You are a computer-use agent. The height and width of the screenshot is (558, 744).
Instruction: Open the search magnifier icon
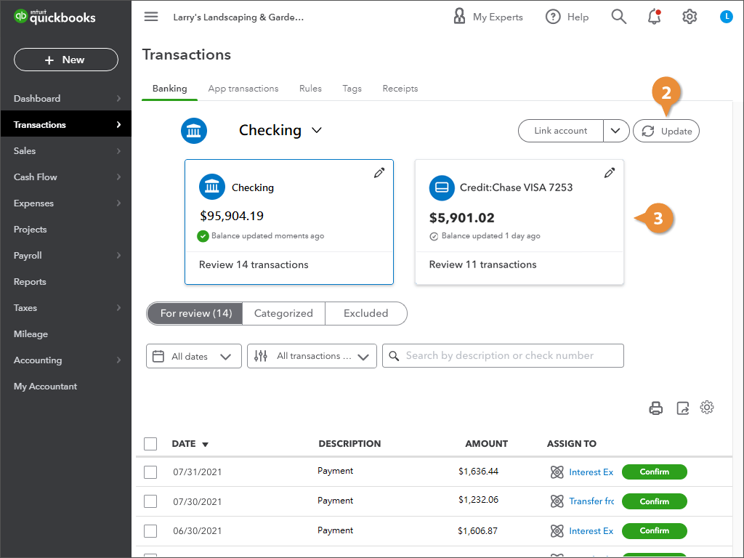pyautogui.click(x=618, y=17)
